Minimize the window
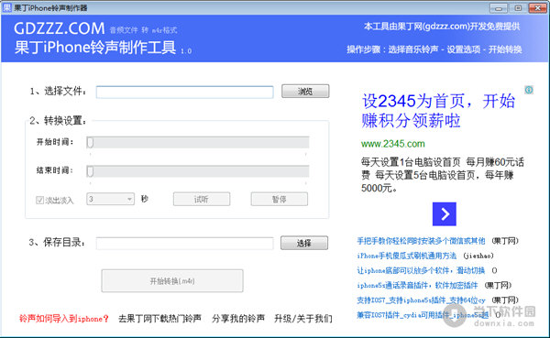This screenshot has width=550, height=338. pyautogui.click(x=498, y=8)
